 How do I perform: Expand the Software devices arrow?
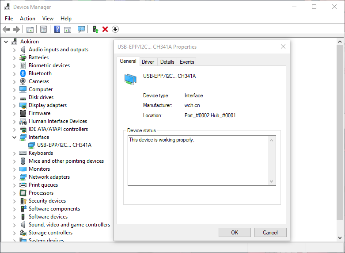point(14,217)
